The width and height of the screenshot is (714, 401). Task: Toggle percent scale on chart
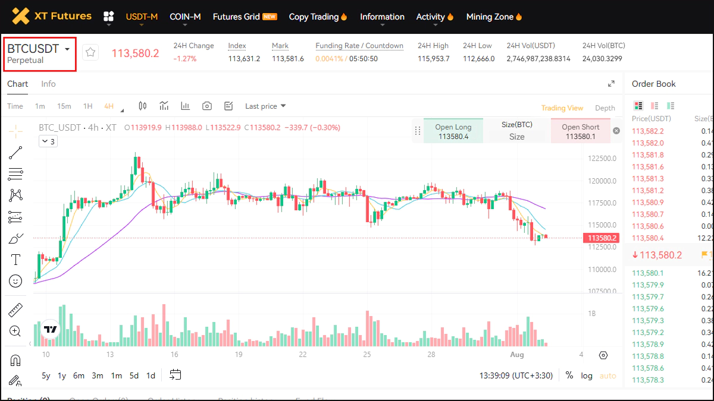(569, 375)
